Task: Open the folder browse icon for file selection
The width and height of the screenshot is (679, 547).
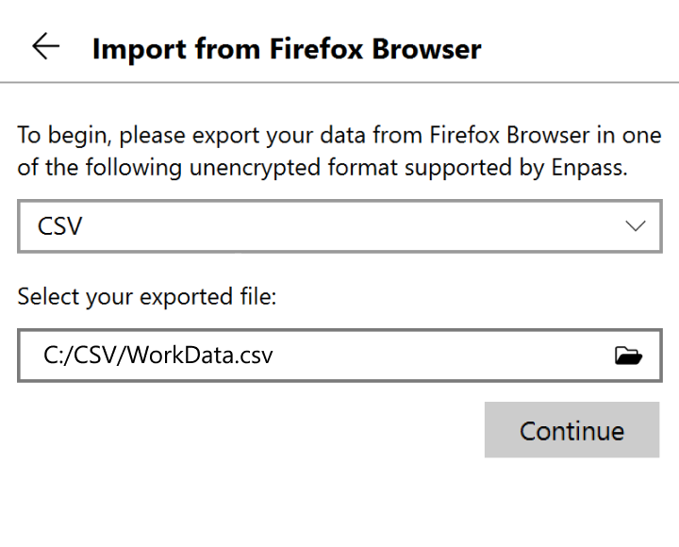Action: click(x=628, y=356)
